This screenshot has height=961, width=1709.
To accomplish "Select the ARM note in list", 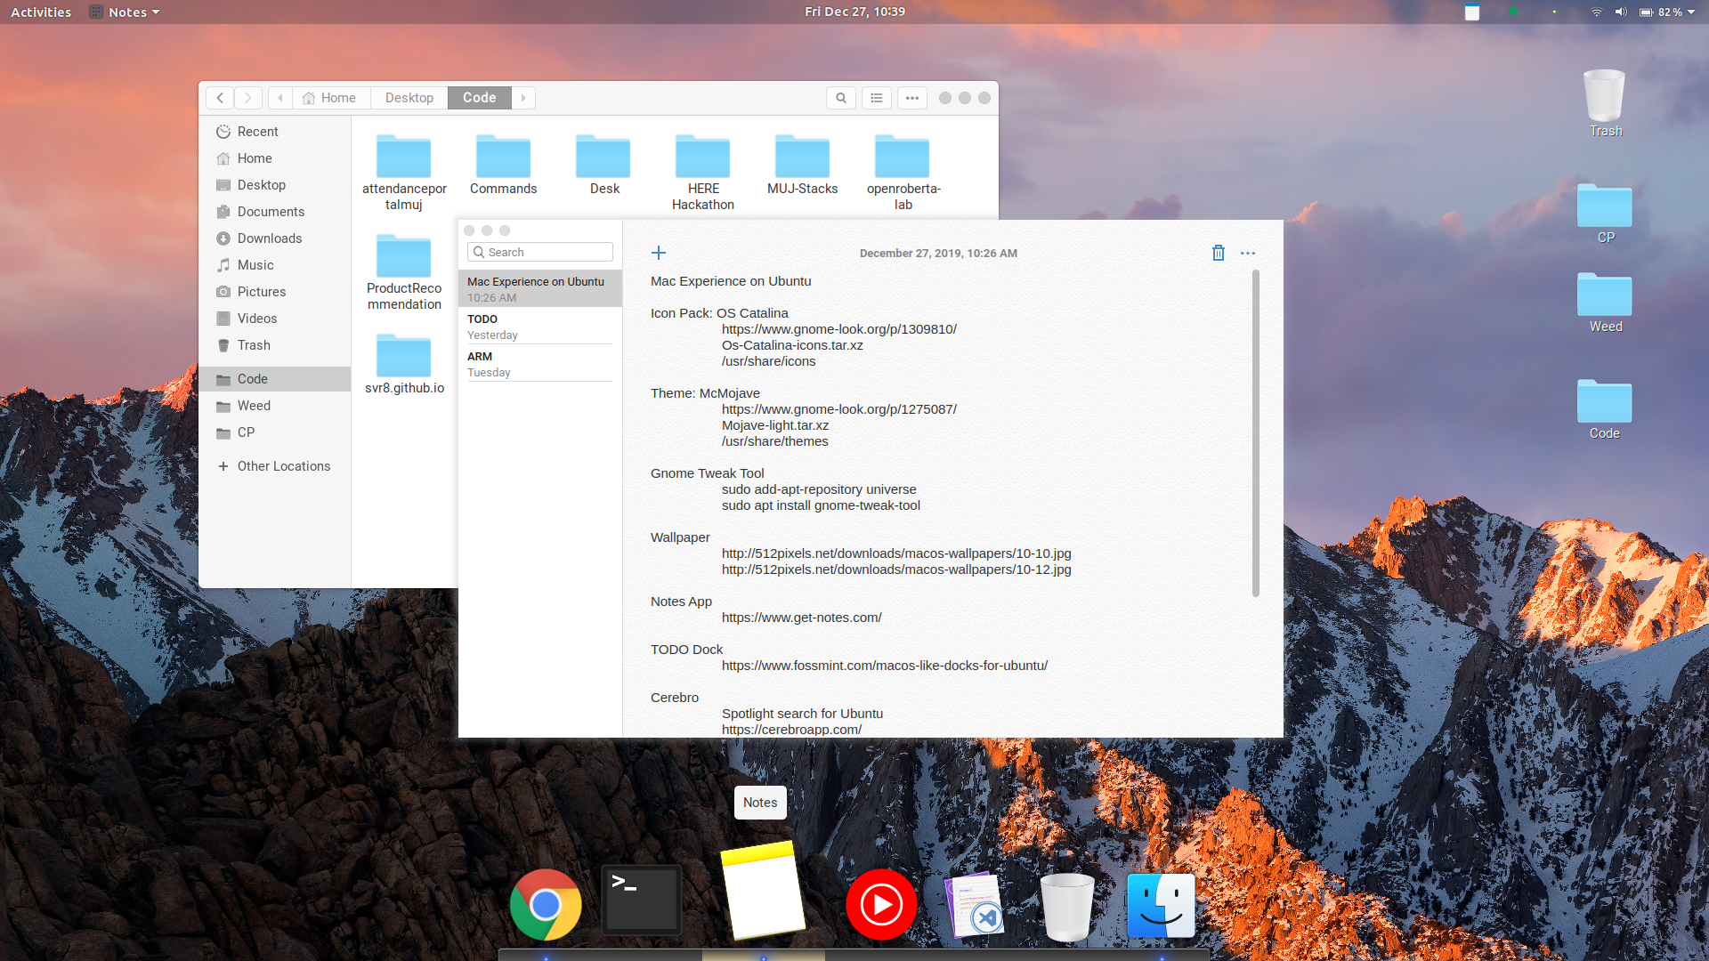I will click(x=539, y=364).
